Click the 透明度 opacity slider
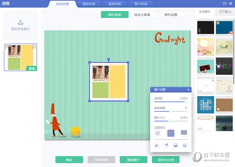Image resolution: width=235 pixels, height=167 pixels. point(171,102)
